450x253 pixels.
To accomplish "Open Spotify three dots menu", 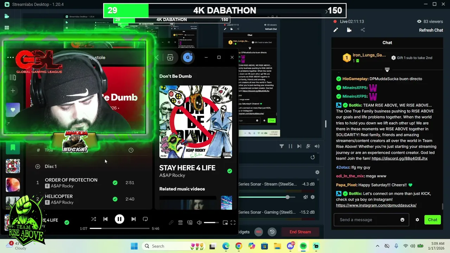I will [x=11, y=58].
